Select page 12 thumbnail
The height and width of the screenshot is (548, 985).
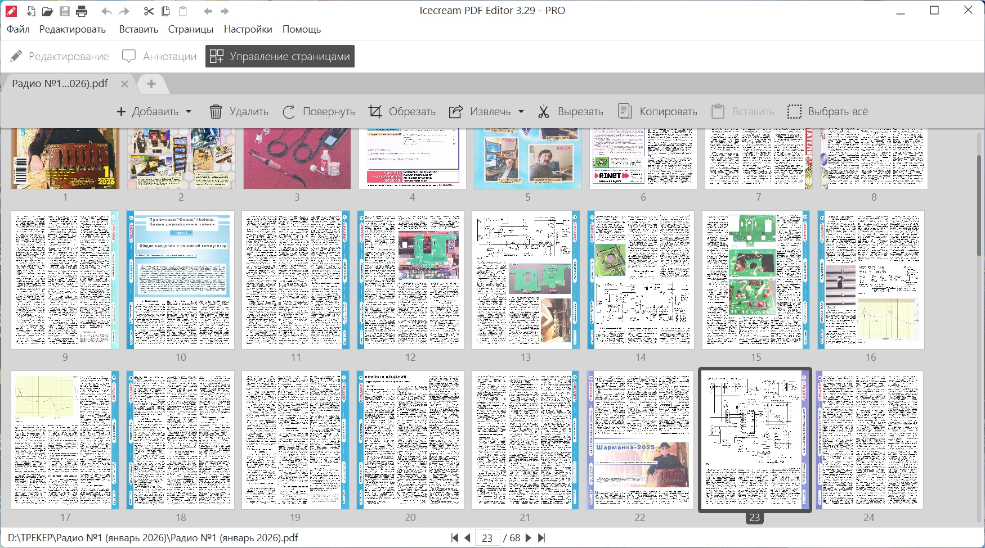point(411,280)
